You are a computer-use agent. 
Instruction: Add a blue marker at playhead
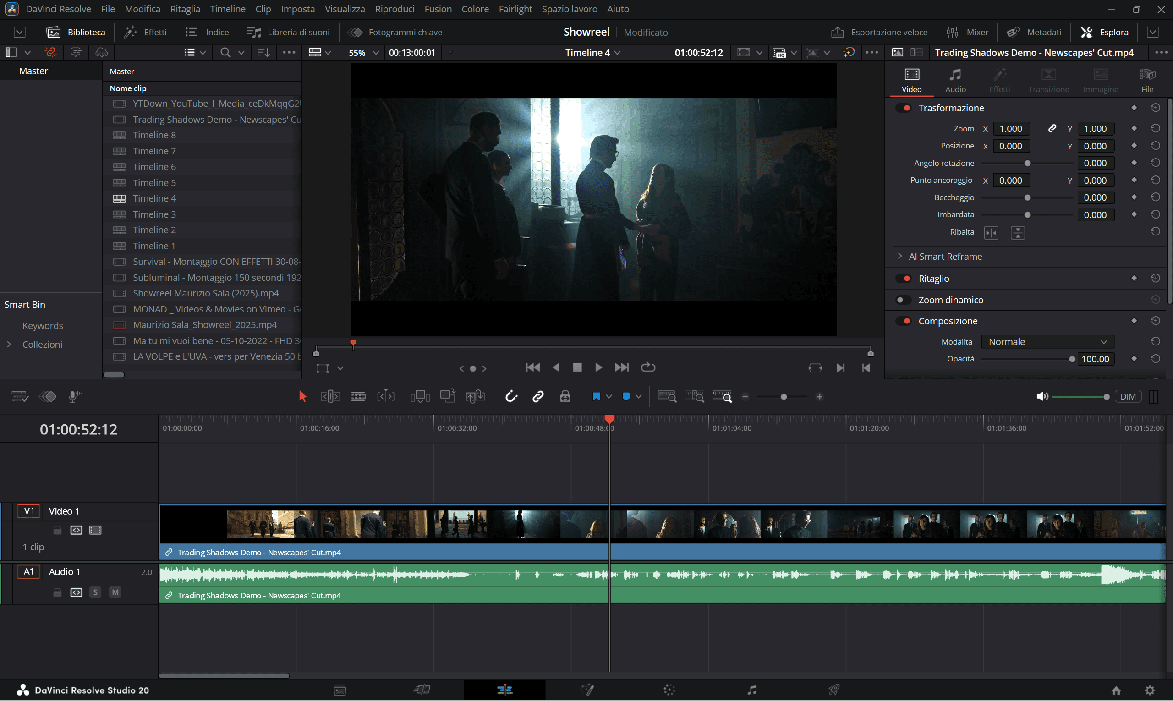[626, 397]
